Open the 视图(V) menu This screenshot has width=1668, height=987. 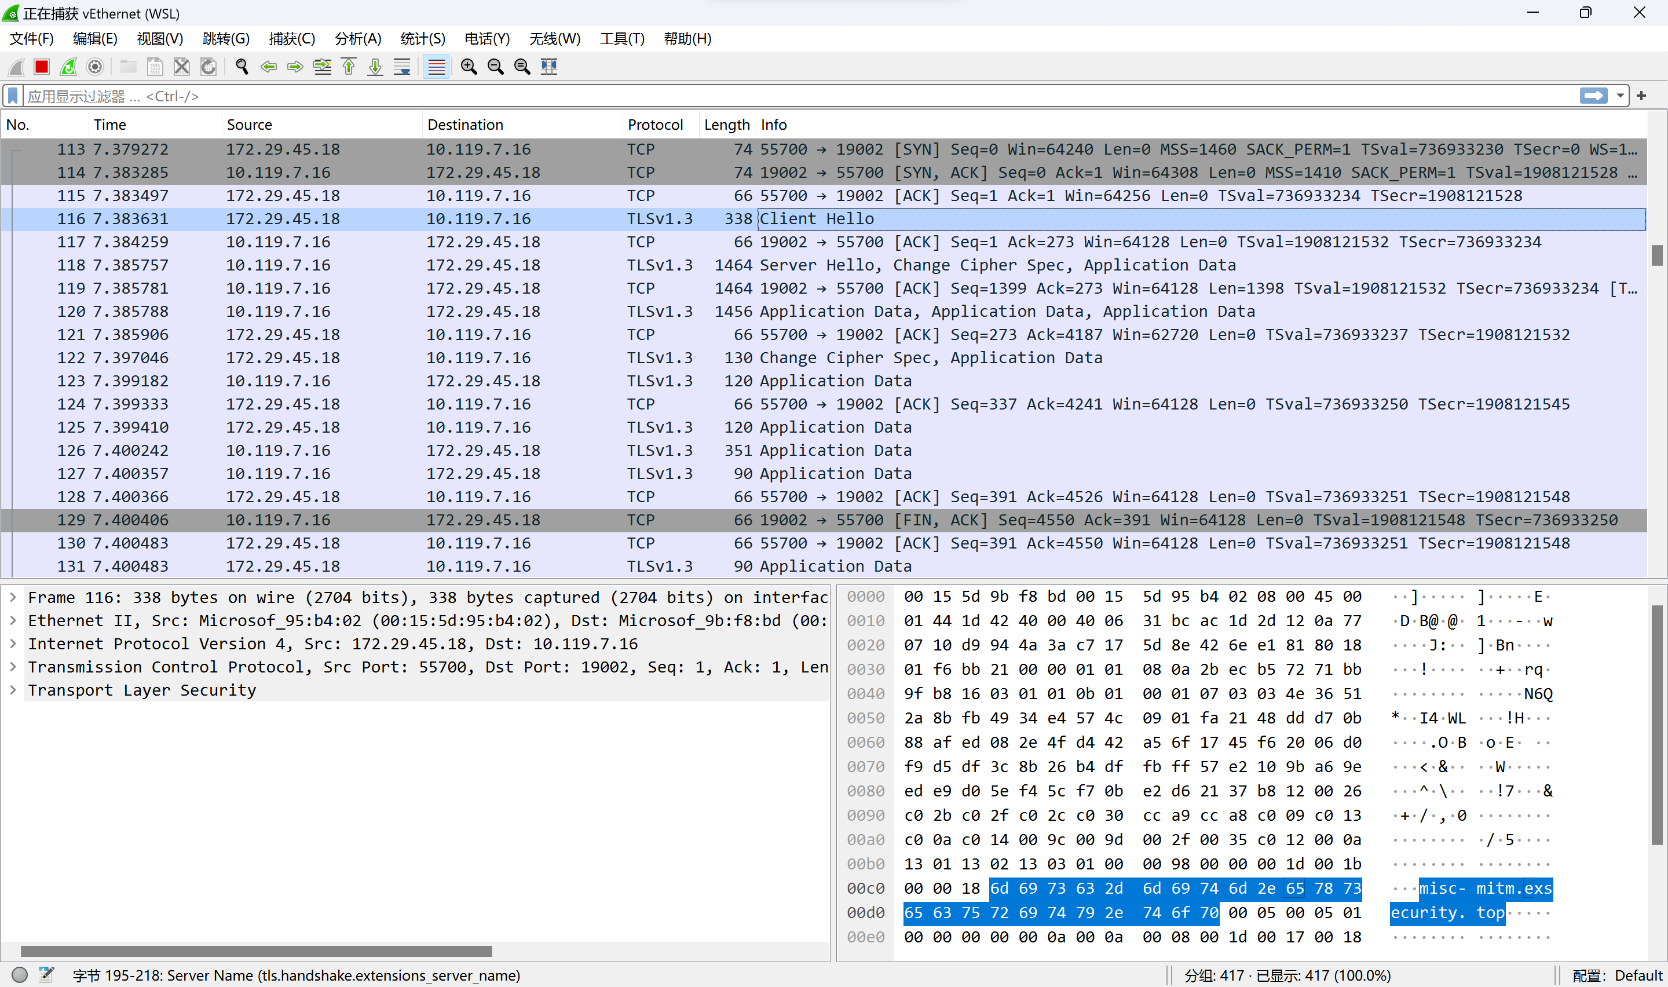pos(160,39)
